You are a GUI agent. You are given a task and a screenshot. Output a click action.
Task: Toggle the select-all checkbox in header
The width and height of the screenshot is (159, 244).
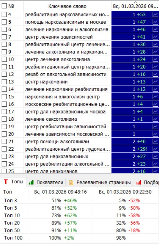4,6
